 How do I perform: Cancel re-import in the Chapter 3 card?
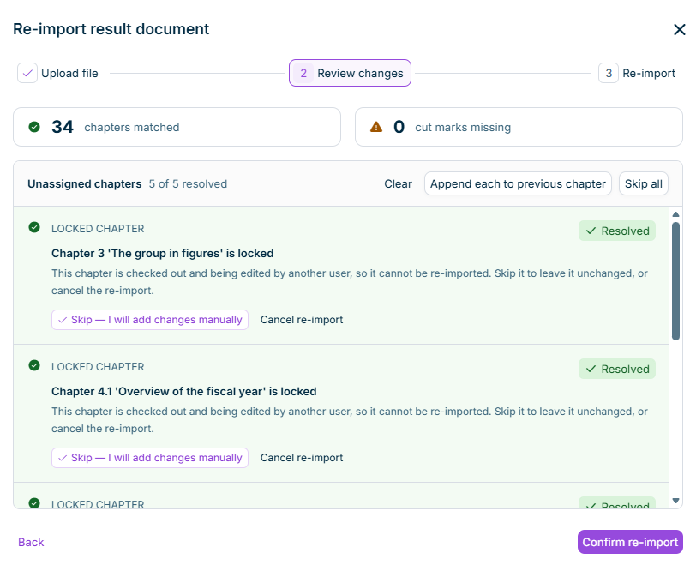pyautogui.click(x=302, y=320)
